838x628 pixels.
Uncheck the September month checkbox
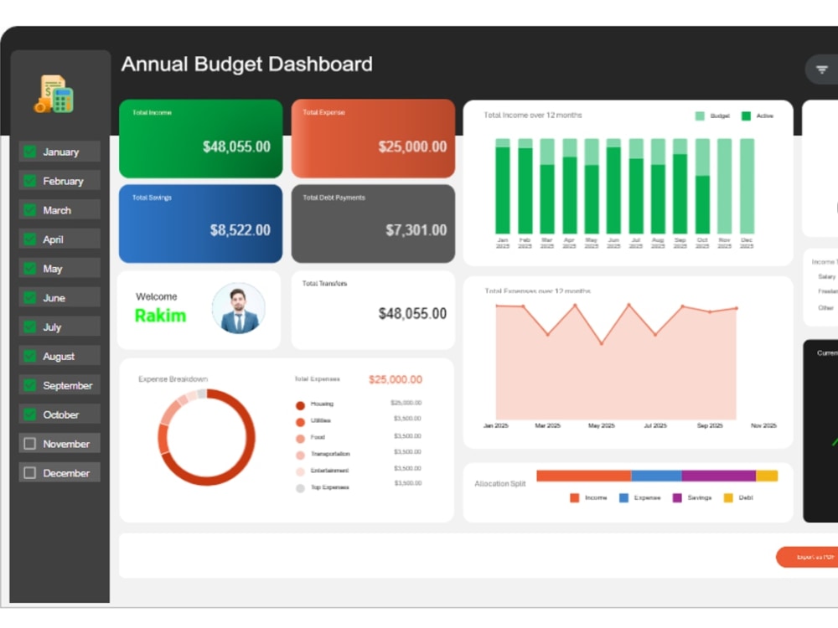coord(30,385)
